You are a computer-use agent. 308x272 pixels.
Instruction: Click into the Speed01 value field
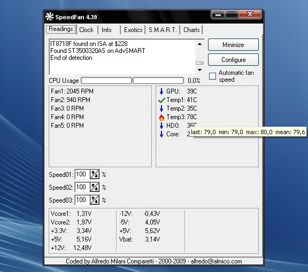[x=82, y=174]
